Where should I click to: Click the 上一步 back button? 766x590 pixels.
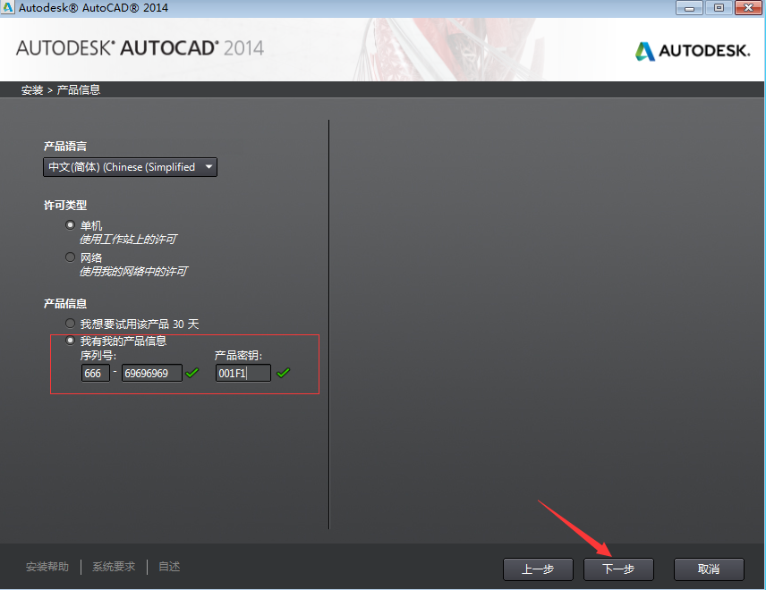[x=538, y=569]
